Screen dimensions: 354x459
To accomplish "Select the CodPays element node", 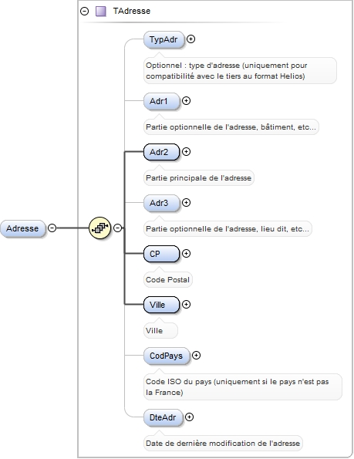I will 167,356.
